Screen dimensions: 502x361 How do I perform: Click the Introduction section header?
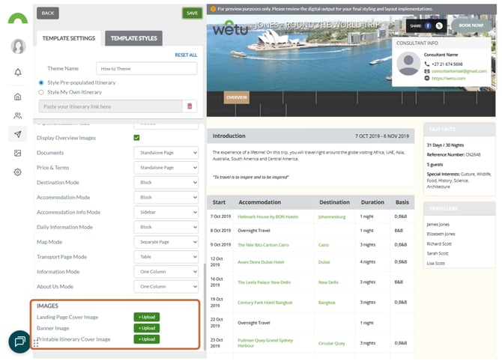(310, 136)
